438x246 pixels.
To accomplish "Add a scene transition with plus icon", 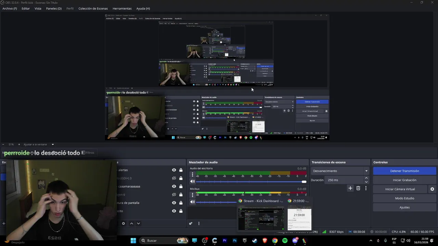I will [x=350, y=188].
